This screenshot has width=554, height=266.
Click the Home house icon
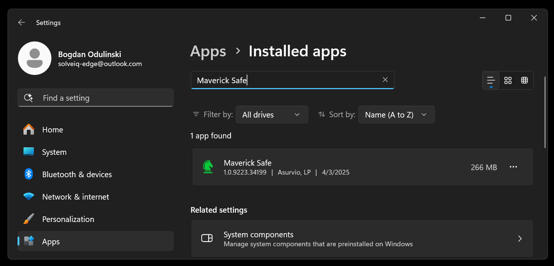coord(29,129)
